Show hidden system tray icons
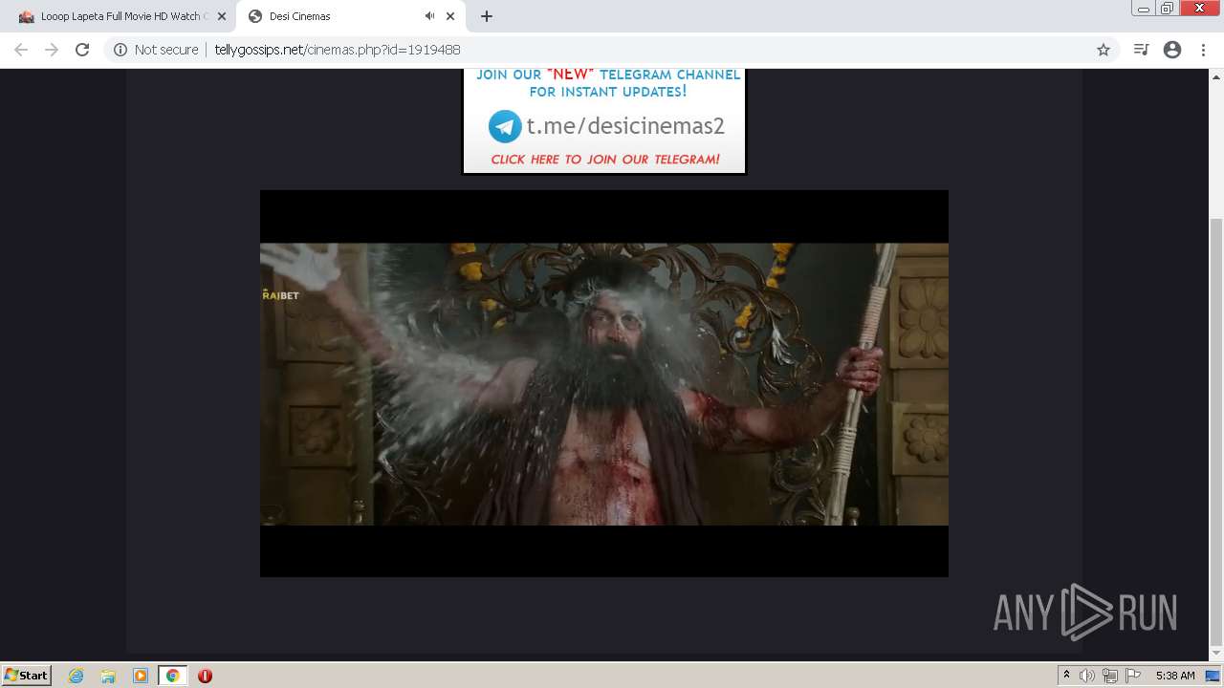Viewport: 1224px width, 688px height. [1066, 676]
